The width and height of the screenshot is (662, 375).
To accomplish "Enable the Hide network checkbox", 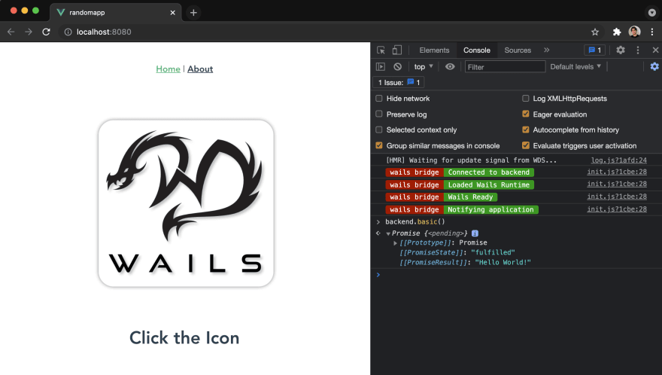I will tap(379, 99).
